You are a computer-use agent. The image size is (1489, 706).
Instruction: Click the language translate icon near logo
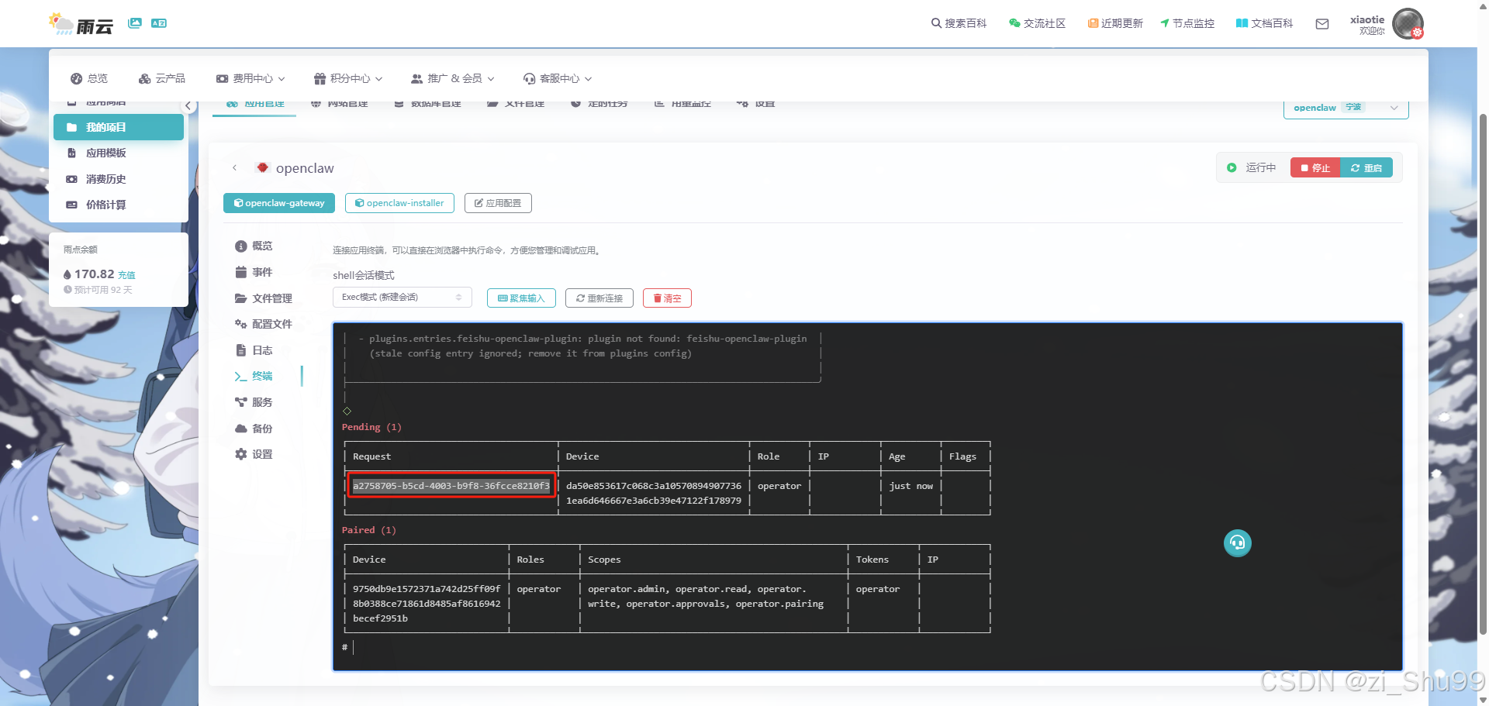(159, 23)
